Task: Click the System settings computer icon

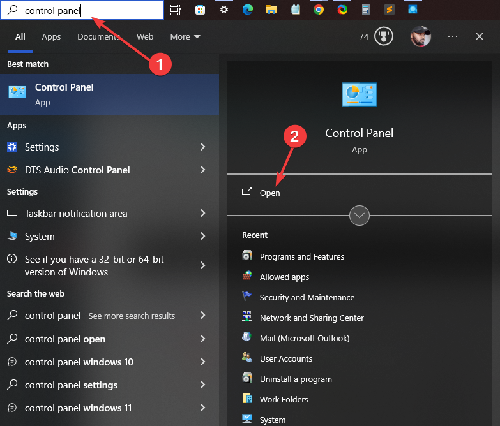Action: pos(12,236)
